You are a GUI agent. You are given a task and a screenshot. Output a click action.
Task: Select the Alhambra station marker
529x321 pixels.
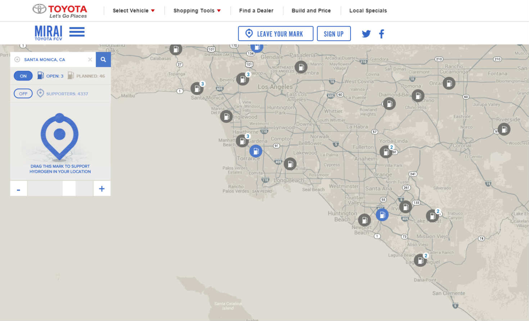click(301, 67)
